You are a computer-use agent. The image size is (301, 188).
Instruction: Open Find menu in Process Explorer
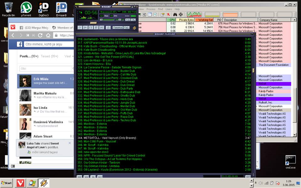(x=161, y=9)
